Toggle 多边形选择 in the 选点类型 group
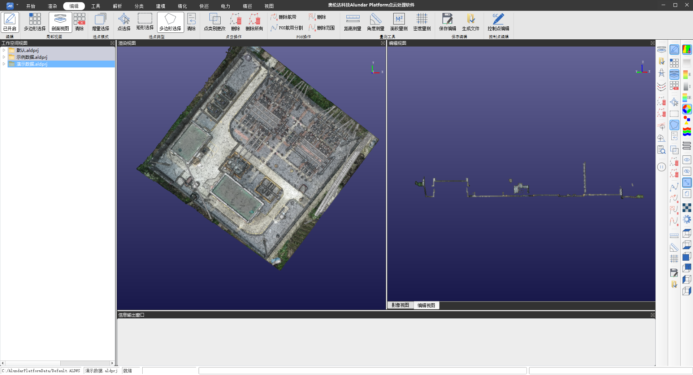The height and width of the screenshot is (375, 693). (170, 22)
